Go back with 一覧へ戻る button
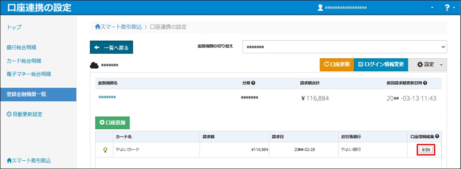This screenshot has height=169, width=461. pyautogui.click(x=111, y=48)
